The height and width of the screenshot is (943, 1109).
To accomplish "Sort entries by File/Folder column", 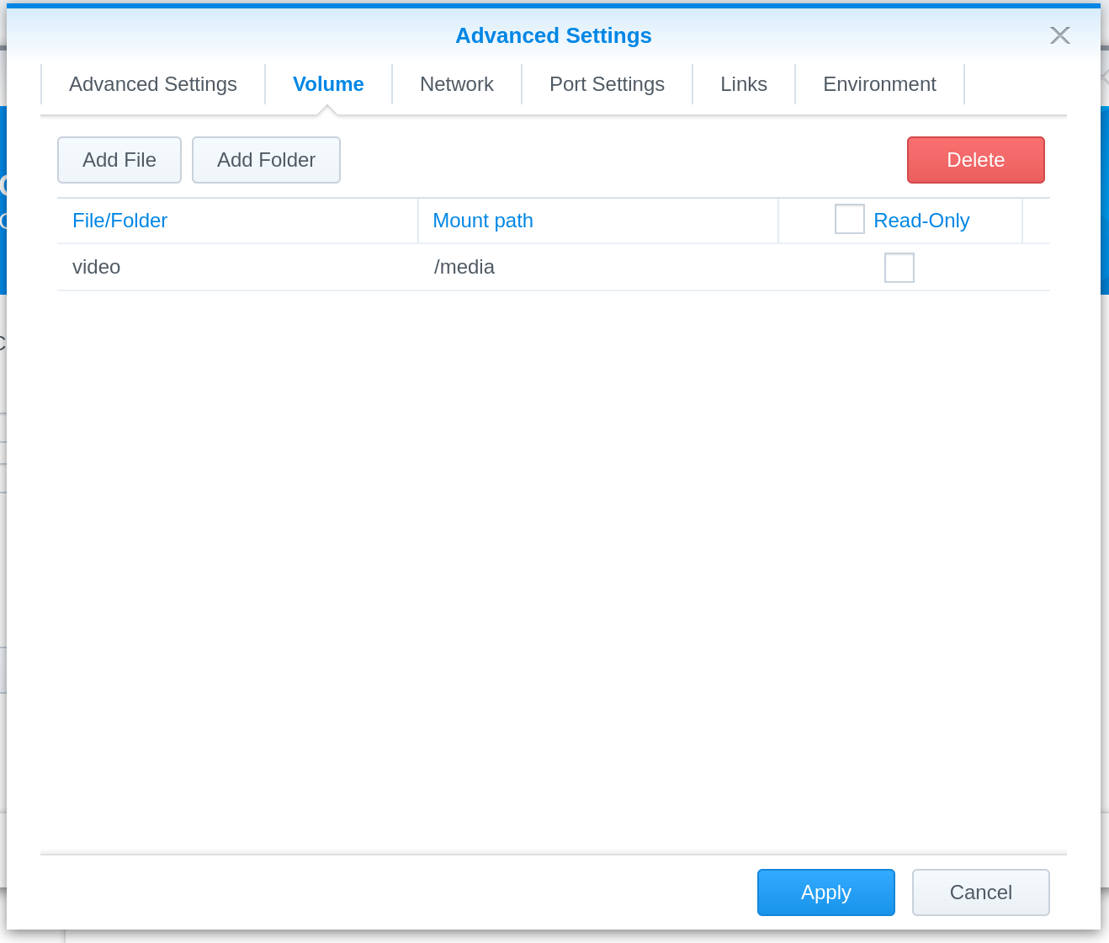I will 119,220.
